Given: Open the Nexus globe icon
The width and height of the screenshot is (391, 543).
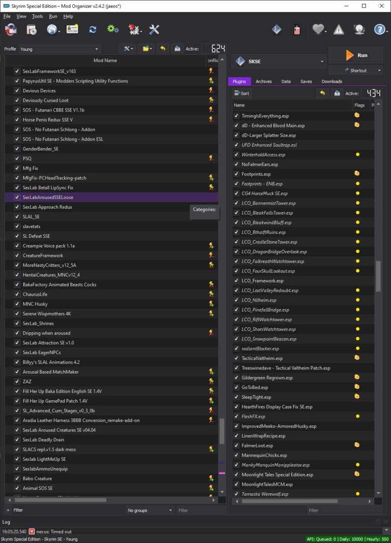Looking at the screenshot, I should [x=52, y=30].
